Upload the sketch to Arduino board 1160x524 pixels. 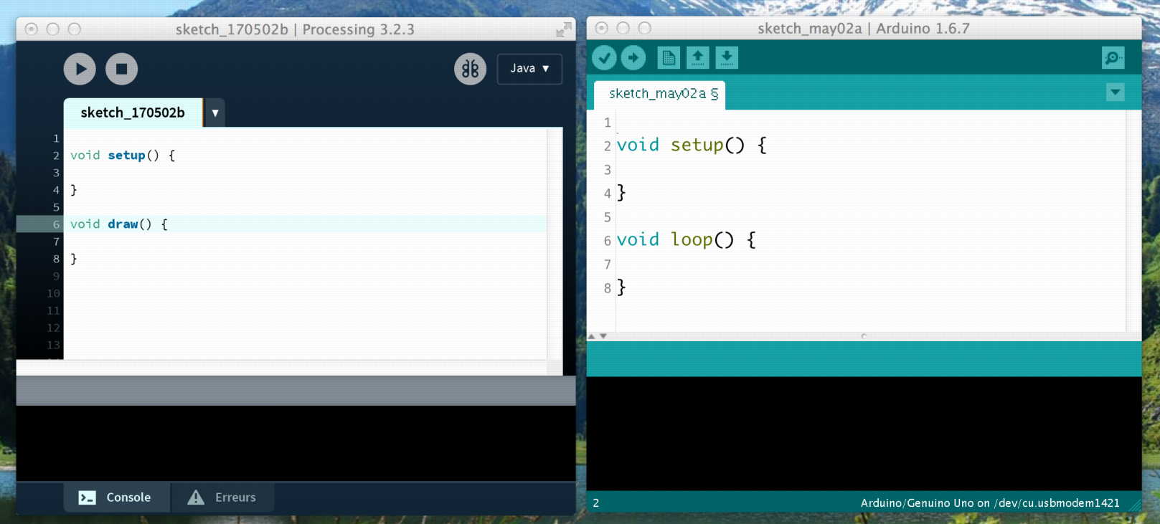tap(633, 57)
